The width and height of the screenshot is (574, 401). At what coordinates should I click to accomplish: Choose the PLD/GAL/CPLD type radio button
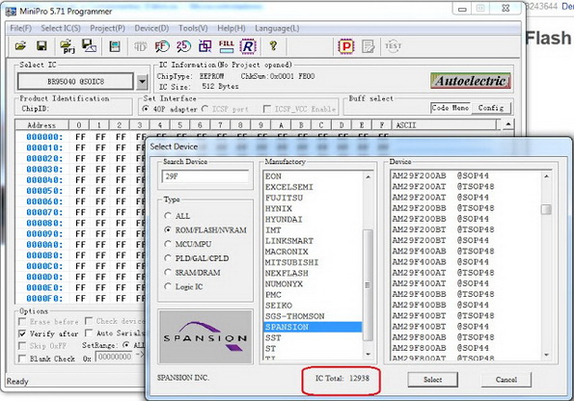tap(168, 258)
